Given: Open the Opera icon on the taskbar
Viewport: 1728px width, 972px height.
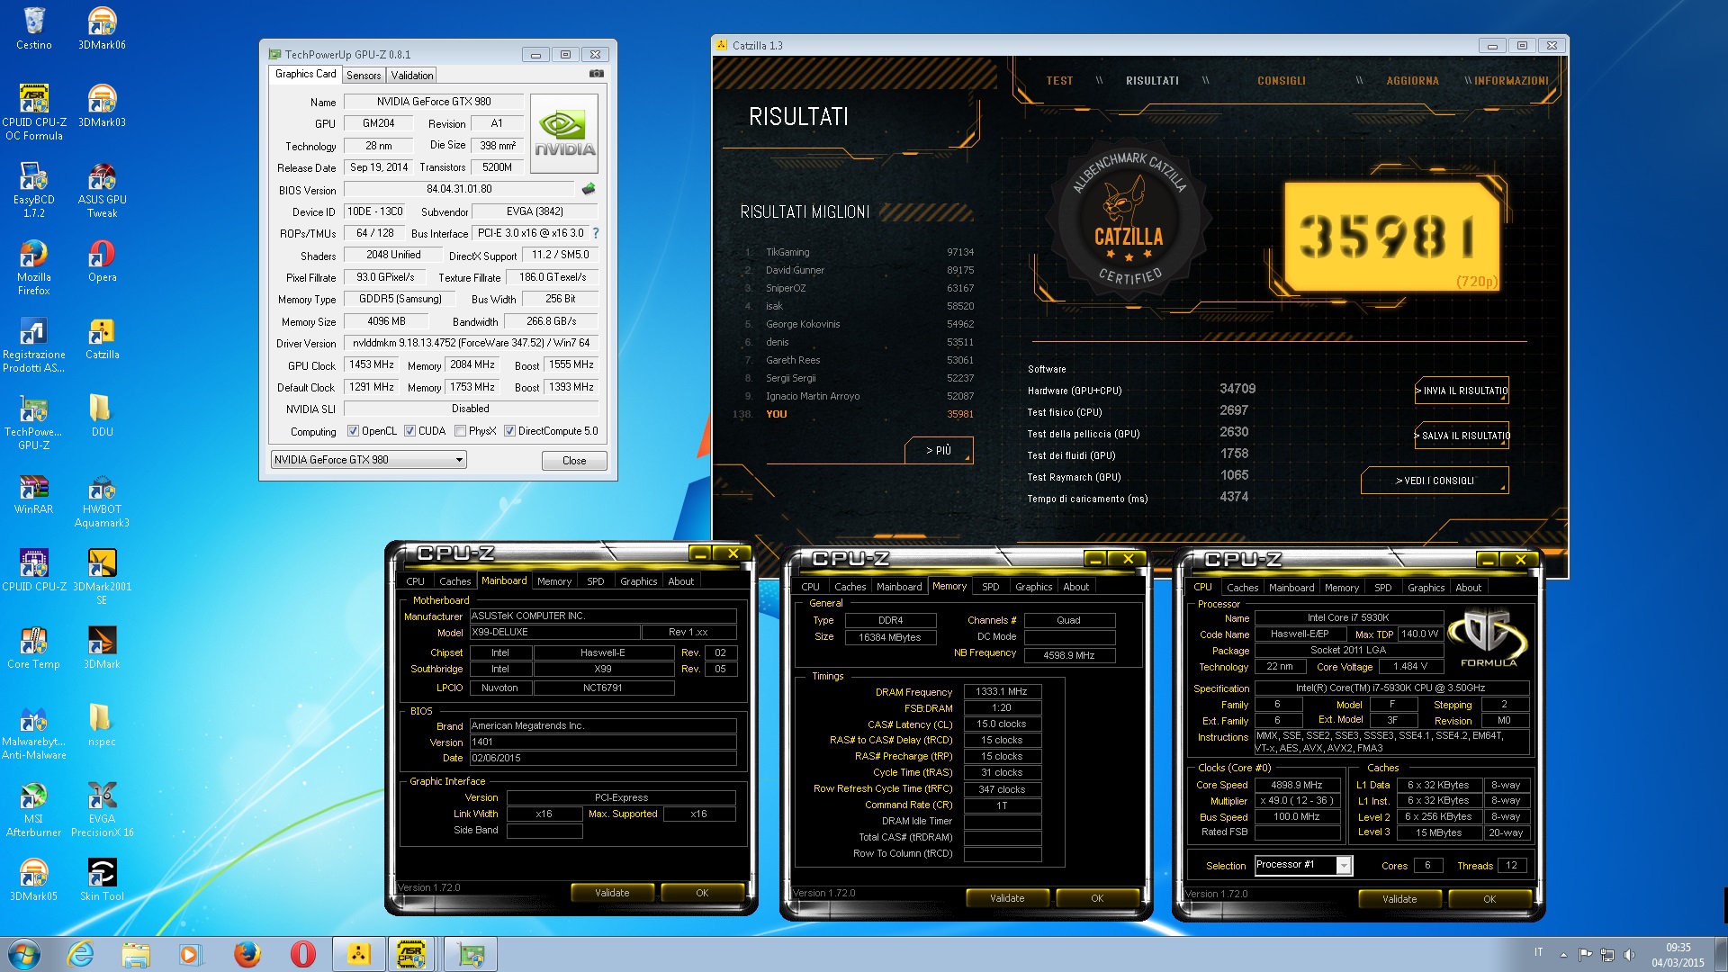Looking at the screenshot, I should [x=302, y=954].
